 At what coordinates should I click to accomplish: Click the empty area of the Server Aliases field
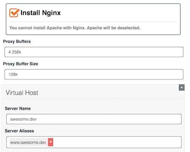coord(117,142)
